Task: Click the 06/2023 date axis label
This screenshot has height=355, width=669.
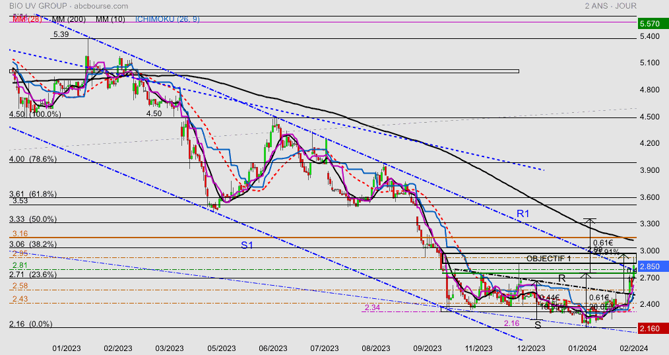Action: point(273,348)
